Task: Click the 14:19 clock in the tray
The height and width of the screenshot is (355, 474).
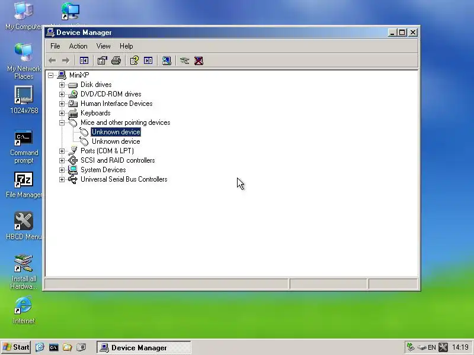Action: [x=460, y=347]
